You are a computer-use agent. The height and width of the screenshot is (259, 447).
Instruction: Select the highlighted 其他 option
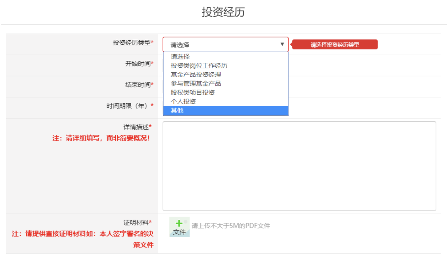(x=177, y=110)
